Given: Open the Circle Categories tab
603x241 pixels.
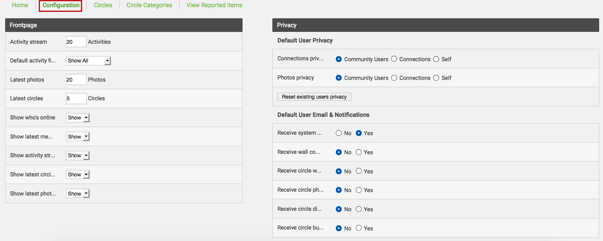Looking at the screenshot, I should 149,5.
